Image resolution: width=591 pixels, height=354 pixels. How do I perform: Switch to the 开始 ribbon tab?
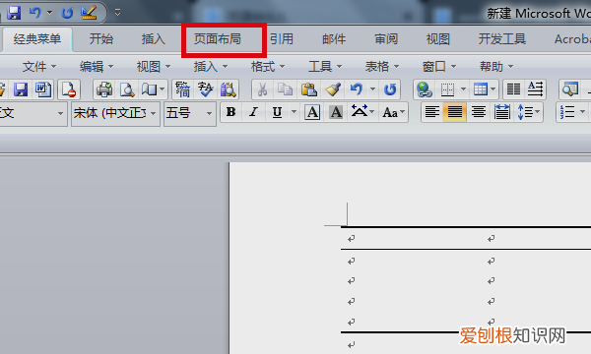(x=101, y=39)
